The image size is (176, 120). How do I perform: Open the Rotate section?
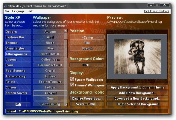[x=18, y=82]
